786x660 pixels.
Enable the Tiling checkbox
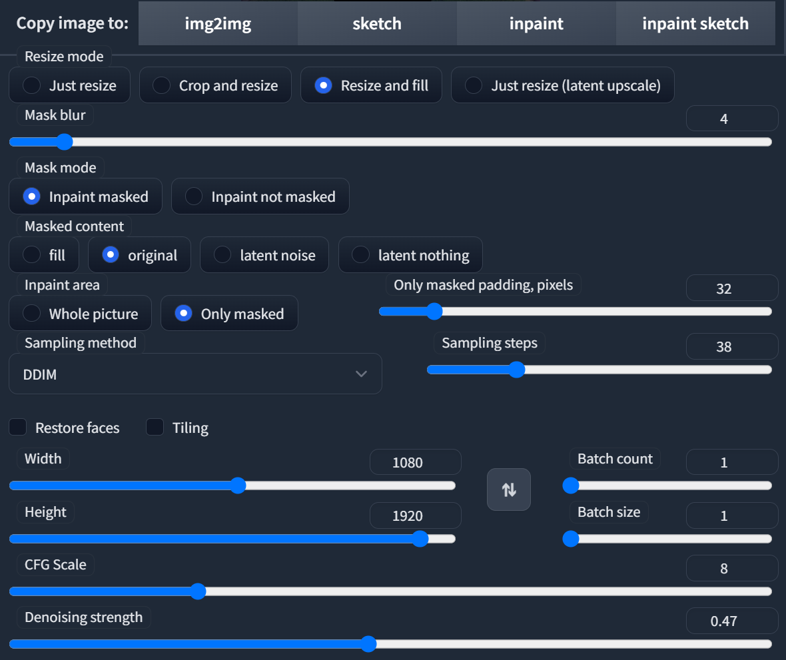pyautogui.click(x=155, y=428)
